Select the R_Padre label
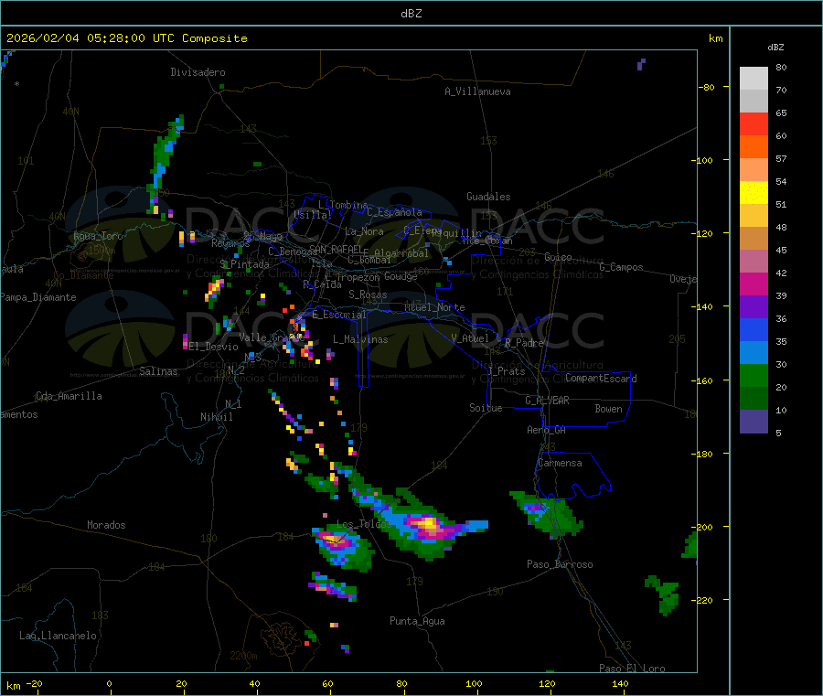The width and height of the screenshot is (823, 696). (524, 343)
